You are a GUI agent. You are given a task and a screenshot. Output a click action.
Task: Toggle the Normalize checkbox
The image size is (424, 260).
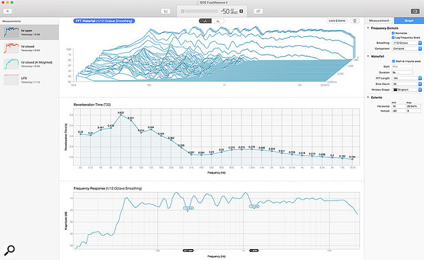point(393,33)
